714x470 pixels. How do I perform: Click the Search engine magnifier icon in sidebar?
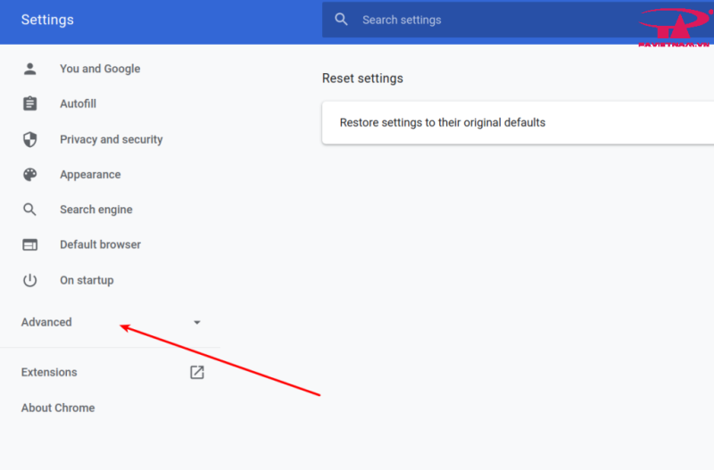[30, 210]
